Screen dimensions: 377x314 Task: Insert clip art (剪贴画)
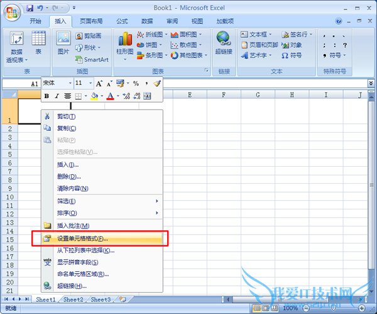(x=89, y=36)
